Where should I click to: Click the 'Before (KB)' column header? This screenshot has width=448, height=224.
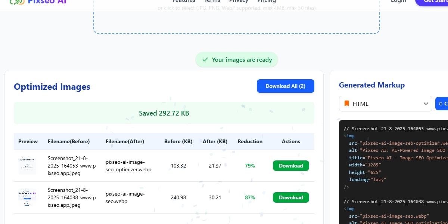coord(178,141)
